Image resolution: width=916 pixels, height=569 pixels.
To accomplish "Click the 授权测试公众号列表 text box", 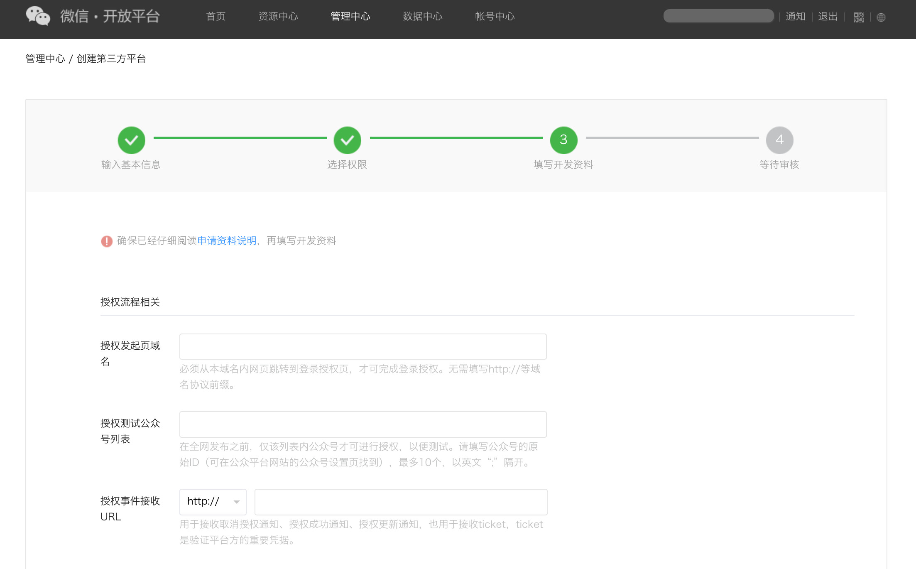I will pos(362,424).
